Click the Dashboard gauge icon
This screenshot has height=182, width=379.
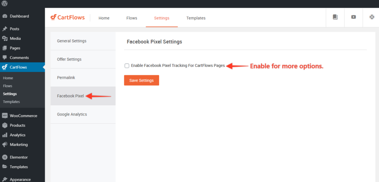(x=4, y=16)
